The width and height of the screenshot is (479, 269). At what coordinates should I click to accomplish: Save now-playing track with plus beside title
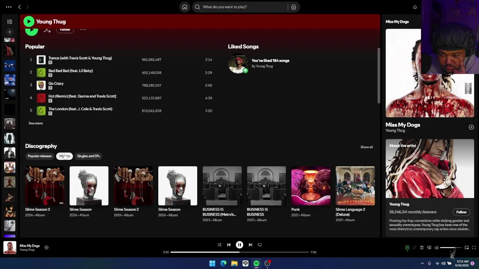pos(46,247)
